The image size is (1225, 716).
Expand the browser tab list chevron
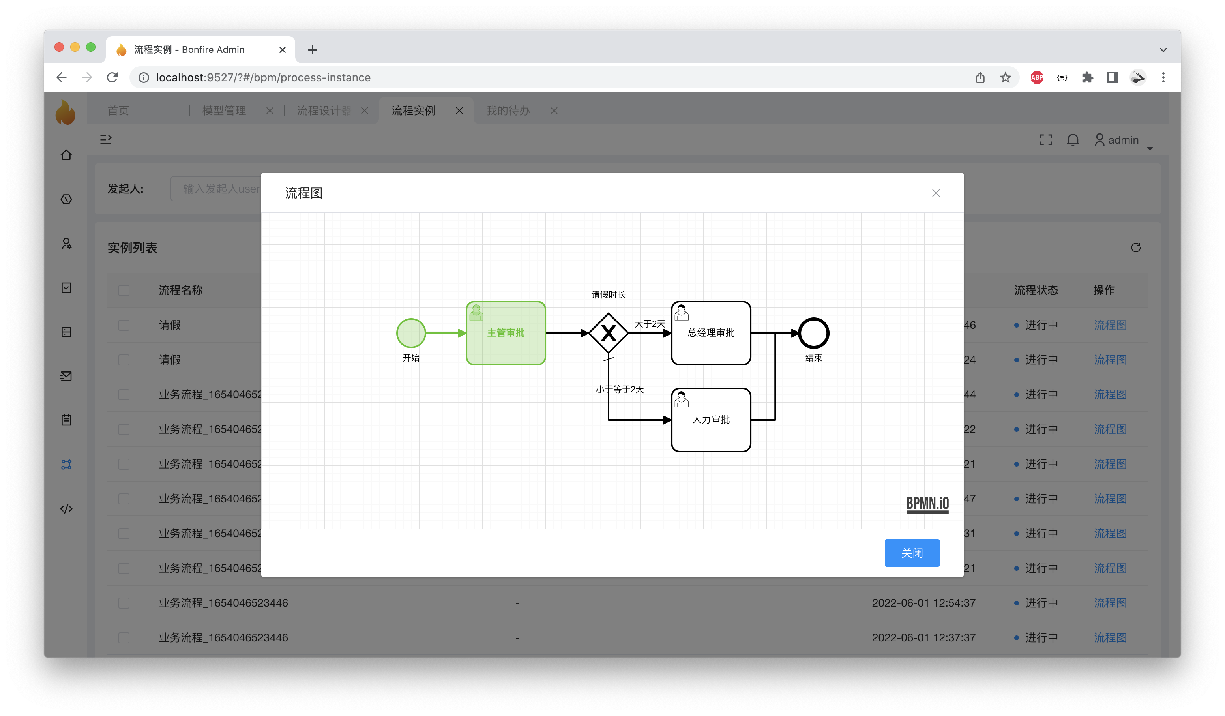point(1163,50)
